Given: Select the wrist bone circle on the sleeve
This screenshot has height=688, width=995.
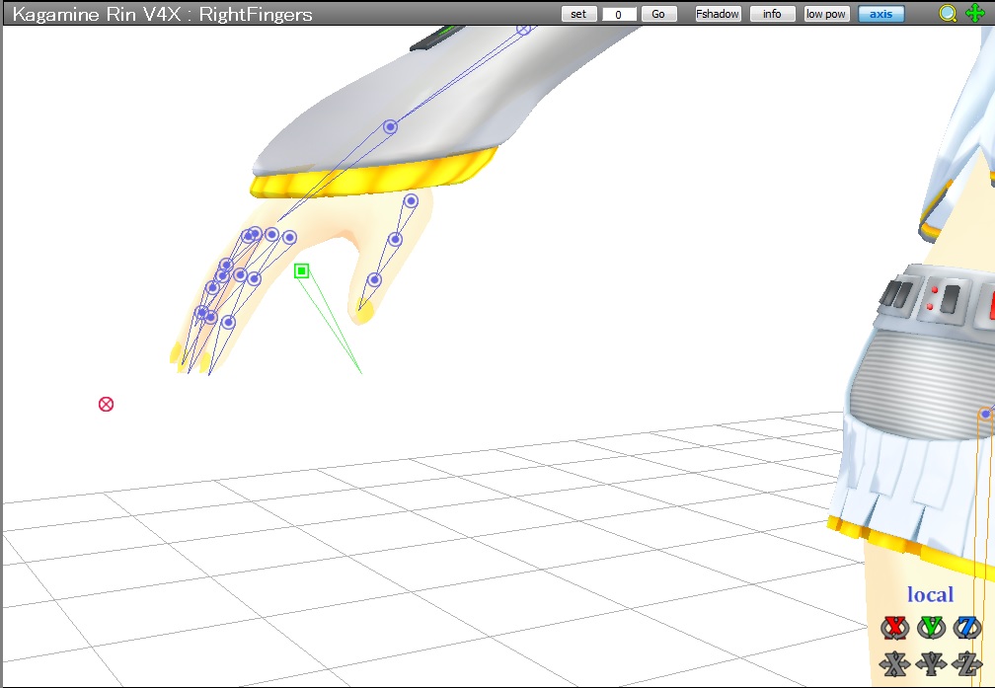Looking at the screenshot, I should tap(390, 127).
